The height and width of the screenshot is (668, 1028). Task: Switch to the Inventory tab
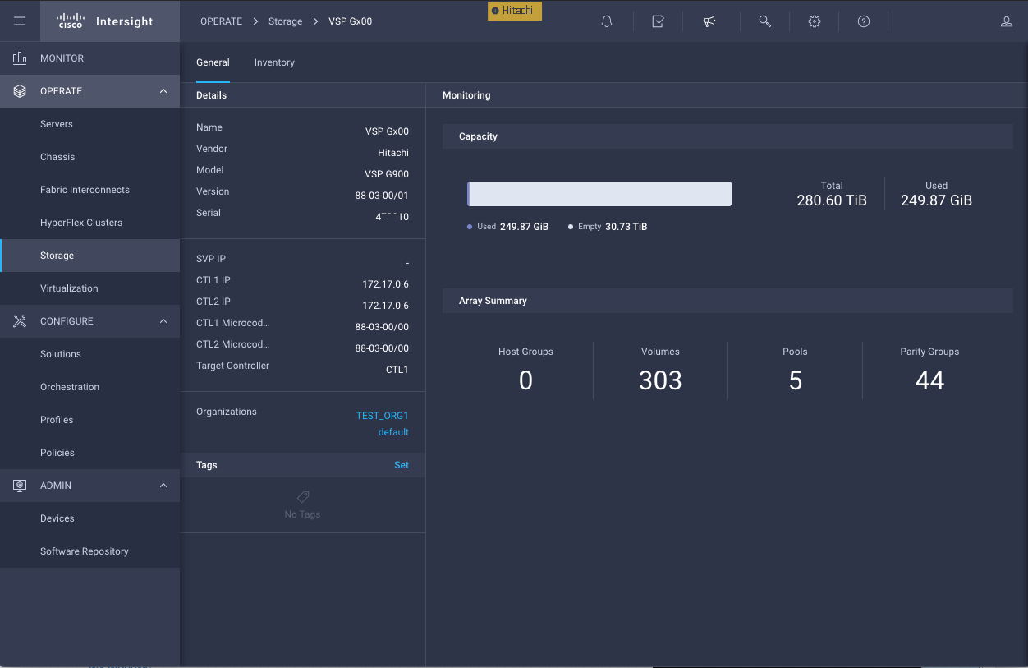(274, 62)
